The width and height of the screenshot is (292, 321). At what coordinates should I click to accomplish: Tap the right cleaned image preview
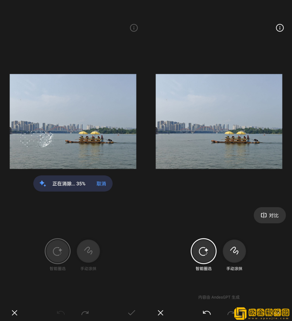[x=219, y=121]
